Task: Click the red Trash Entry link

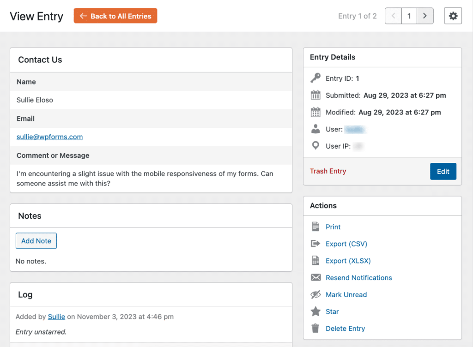Action: coord(328,171)
